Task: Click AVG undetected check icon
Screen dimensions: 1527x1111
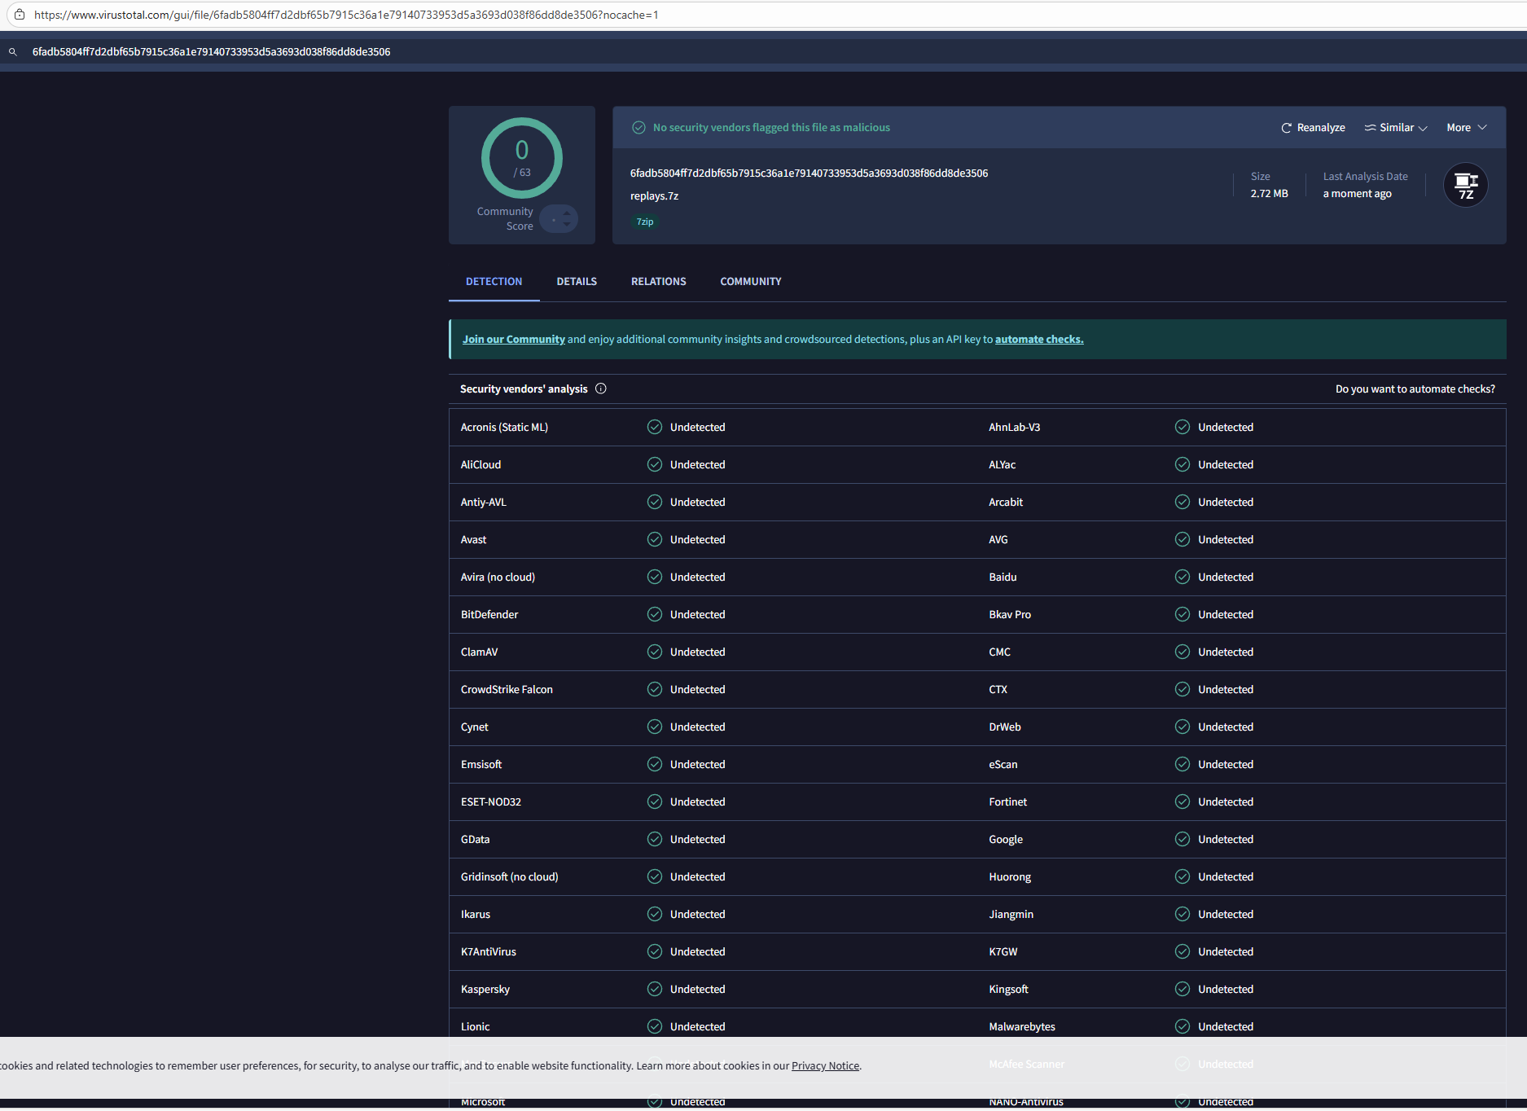Action: (1183, 539)
